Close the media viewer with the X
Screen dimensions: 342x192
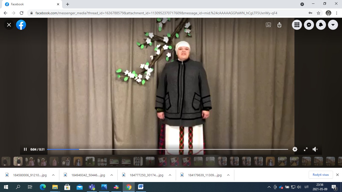[x=9, y=25]
